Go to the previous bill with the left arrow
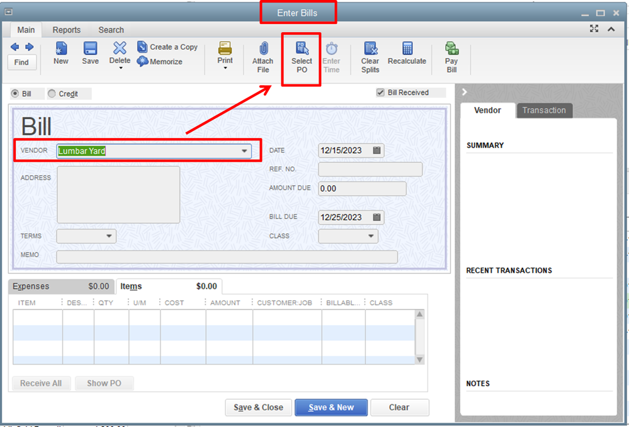 pyautogui.click(x=14, y=47)
